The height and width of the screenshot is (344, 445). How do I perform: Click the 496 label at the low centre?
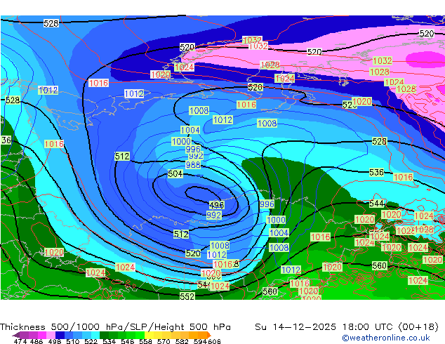click(x=217, y=205)
